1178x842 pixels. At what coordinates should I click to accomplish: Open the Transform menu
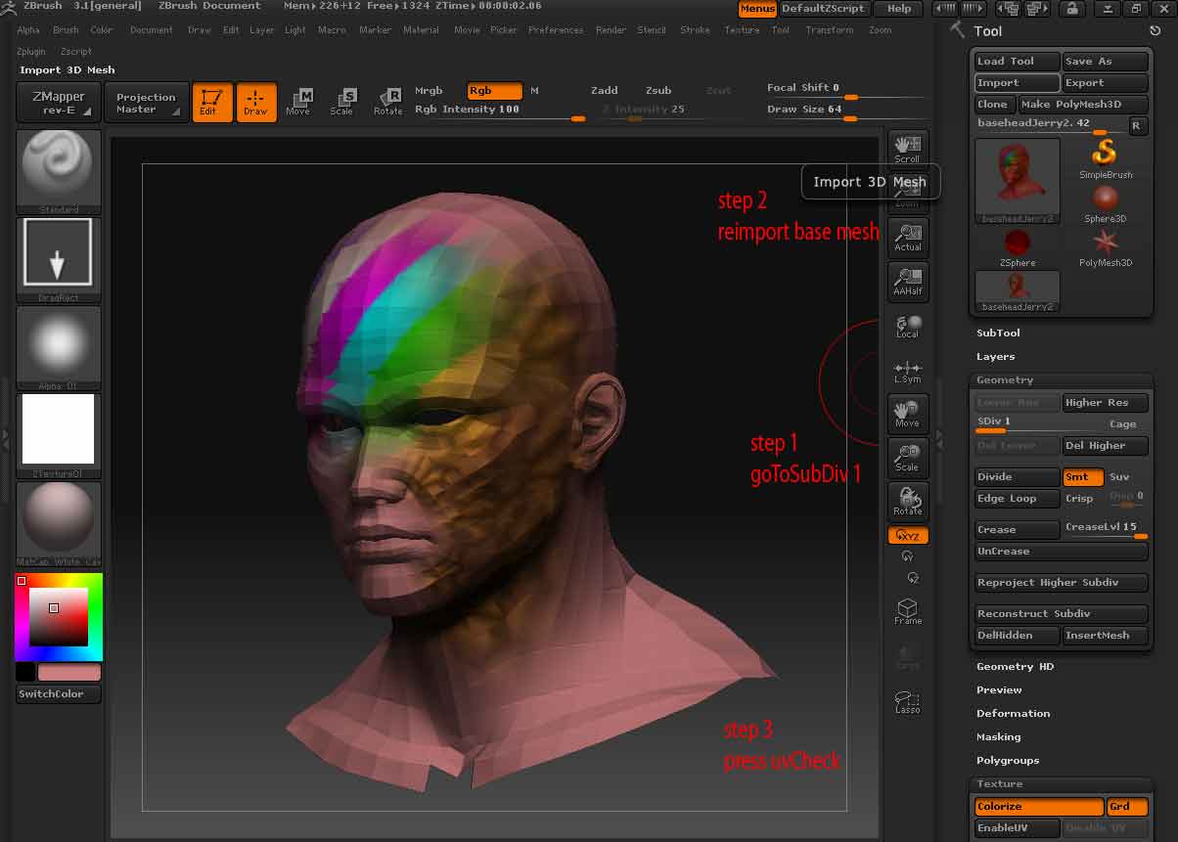click(x=830, y=30)
